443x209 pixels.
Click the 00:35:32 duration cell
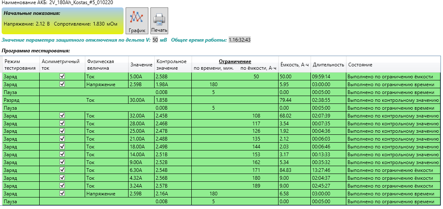[x=329, y=162]
